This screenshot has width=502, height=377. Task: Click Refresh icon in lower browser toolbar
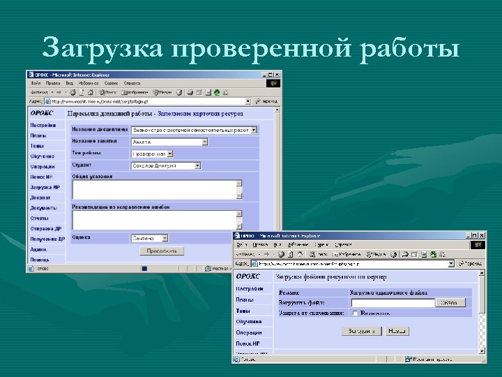(291, 254)
